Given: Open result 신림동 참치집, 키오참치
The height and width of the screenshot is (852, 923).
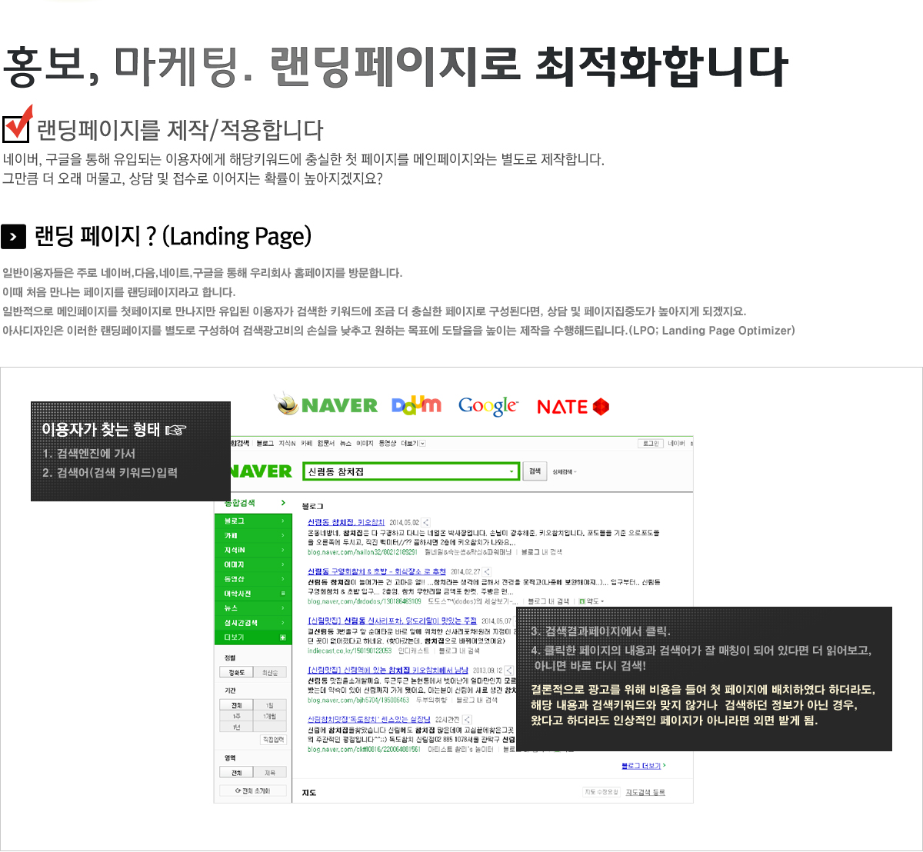Looking at the screenshot, I should click(346, 523).
